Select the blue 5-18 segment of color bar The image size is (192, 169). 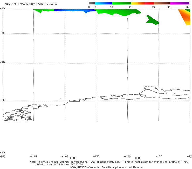point(104,3)
